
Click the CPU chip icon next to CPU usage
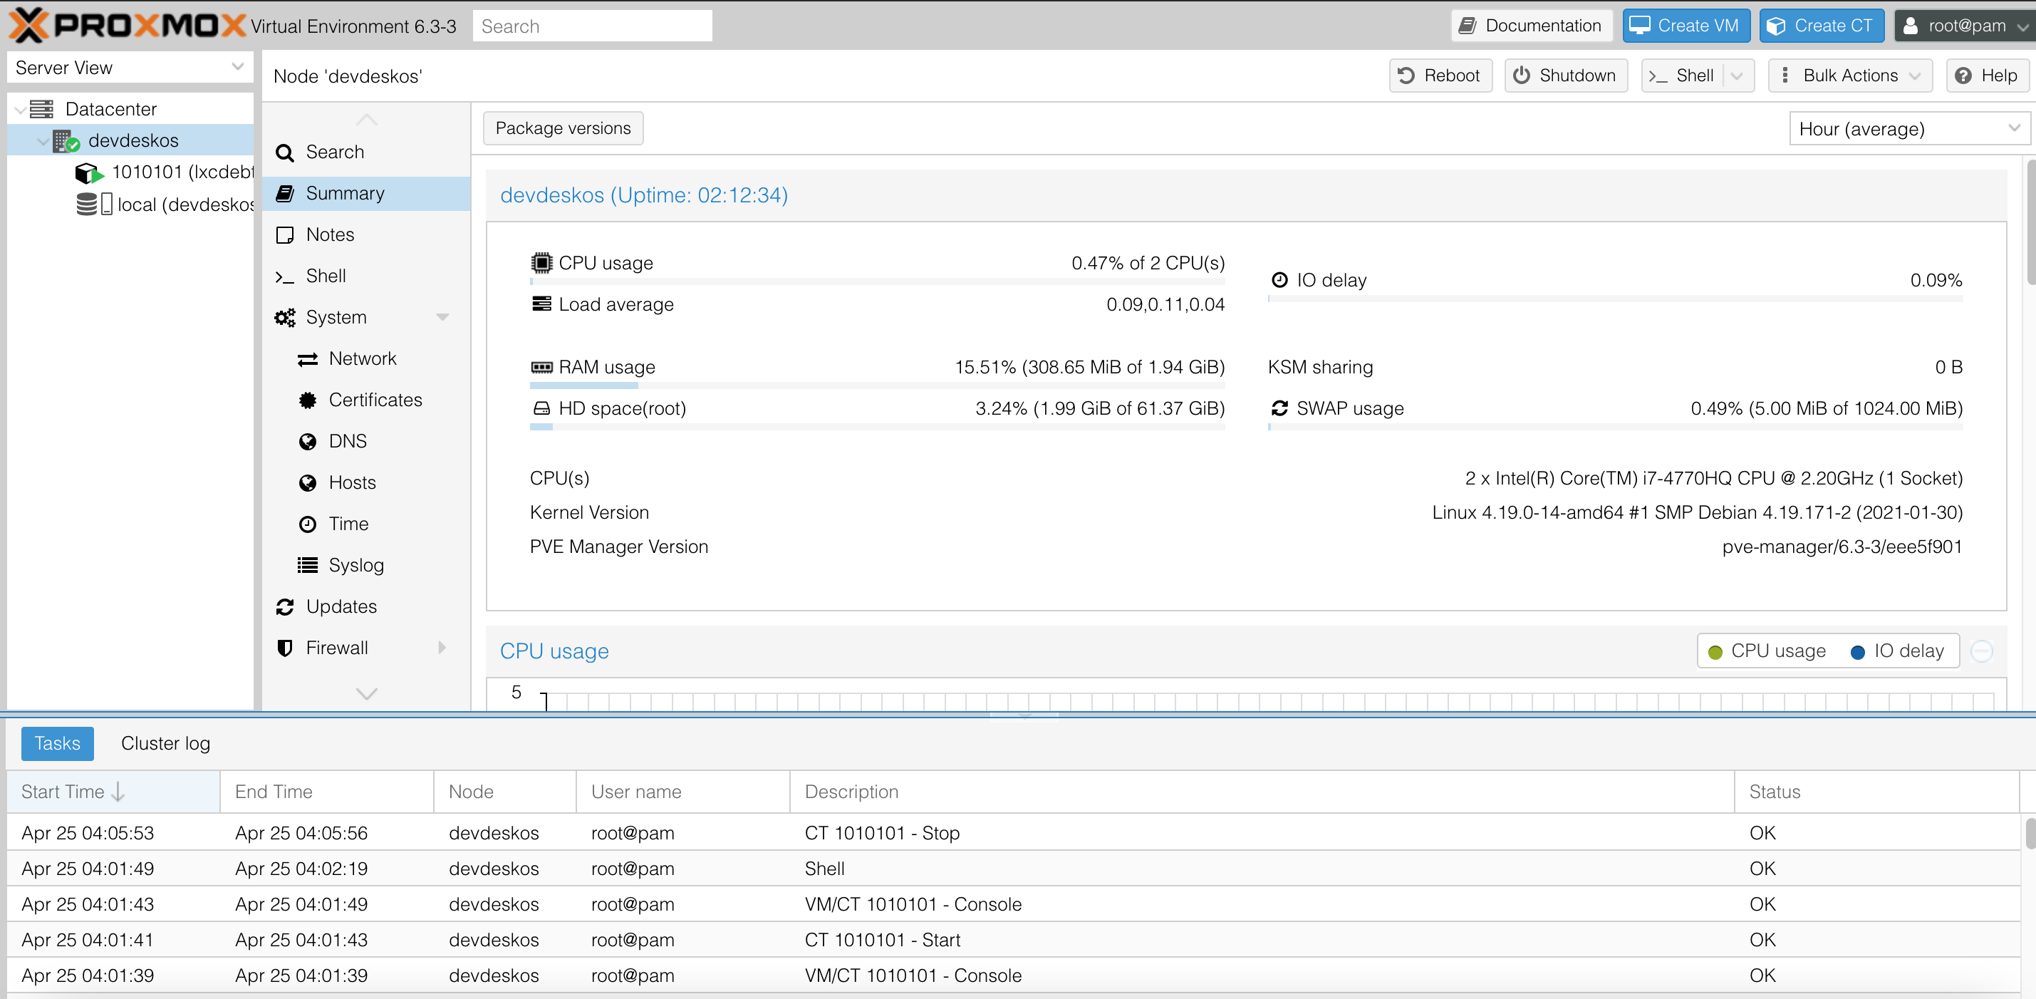click(541, 262)
